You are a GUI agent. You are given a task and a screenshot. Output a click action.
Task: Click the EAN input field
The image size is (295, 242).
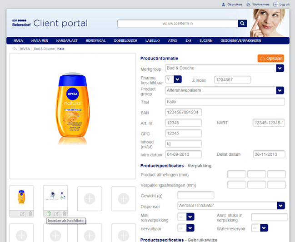coord(183,112)
